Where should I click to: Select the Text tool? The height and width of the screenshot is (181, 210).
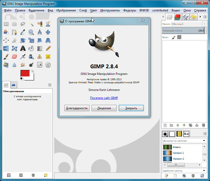tap(23, 48)
